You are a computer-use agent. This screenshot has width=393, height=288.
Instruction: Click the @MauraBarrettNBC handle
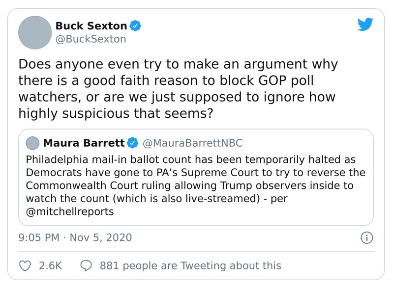click(x=192, y=143)
